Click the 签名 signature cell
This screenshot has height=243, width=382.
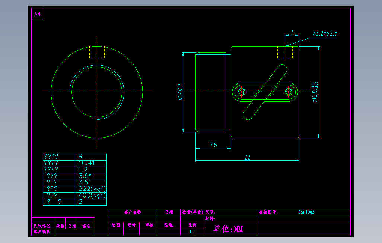click(86, 226)
